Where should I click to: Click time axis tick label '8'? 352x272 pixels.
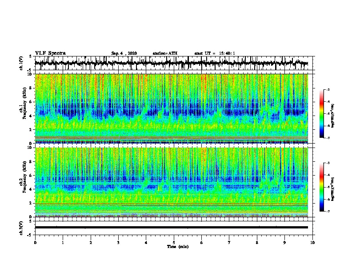(257, 243)
